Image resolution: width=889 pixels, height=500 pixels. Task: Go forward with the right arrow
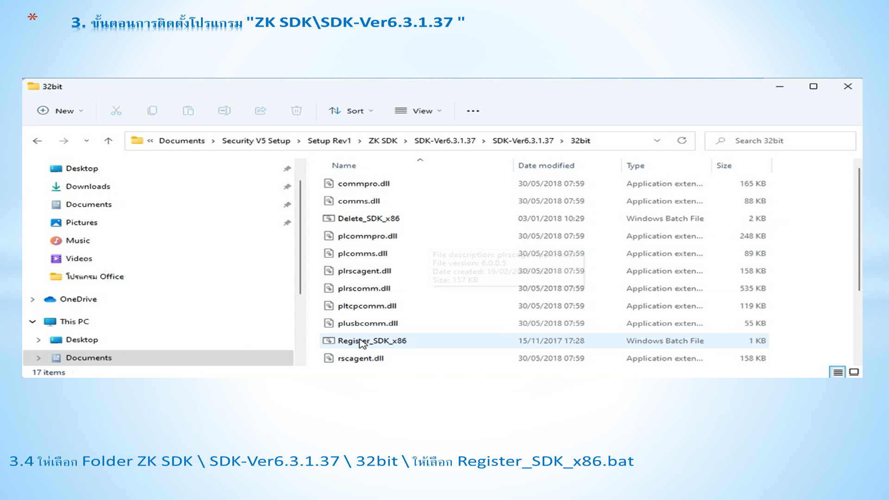pos(63,141)
